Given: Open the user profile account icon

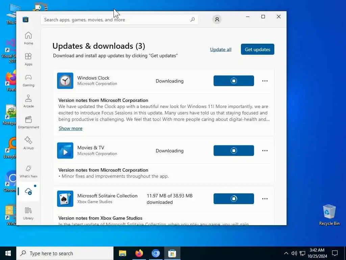Looking at the screenshot, I should 217,19.
